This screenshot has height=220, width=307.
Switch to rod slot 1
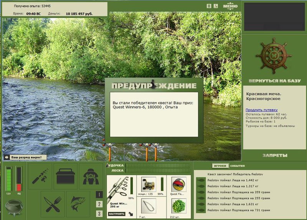[99, 195]
